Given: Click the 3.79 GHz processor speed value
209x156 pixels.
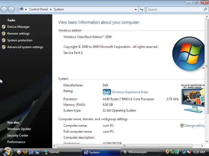Looking at the screenshot, I should click(173, 99).
